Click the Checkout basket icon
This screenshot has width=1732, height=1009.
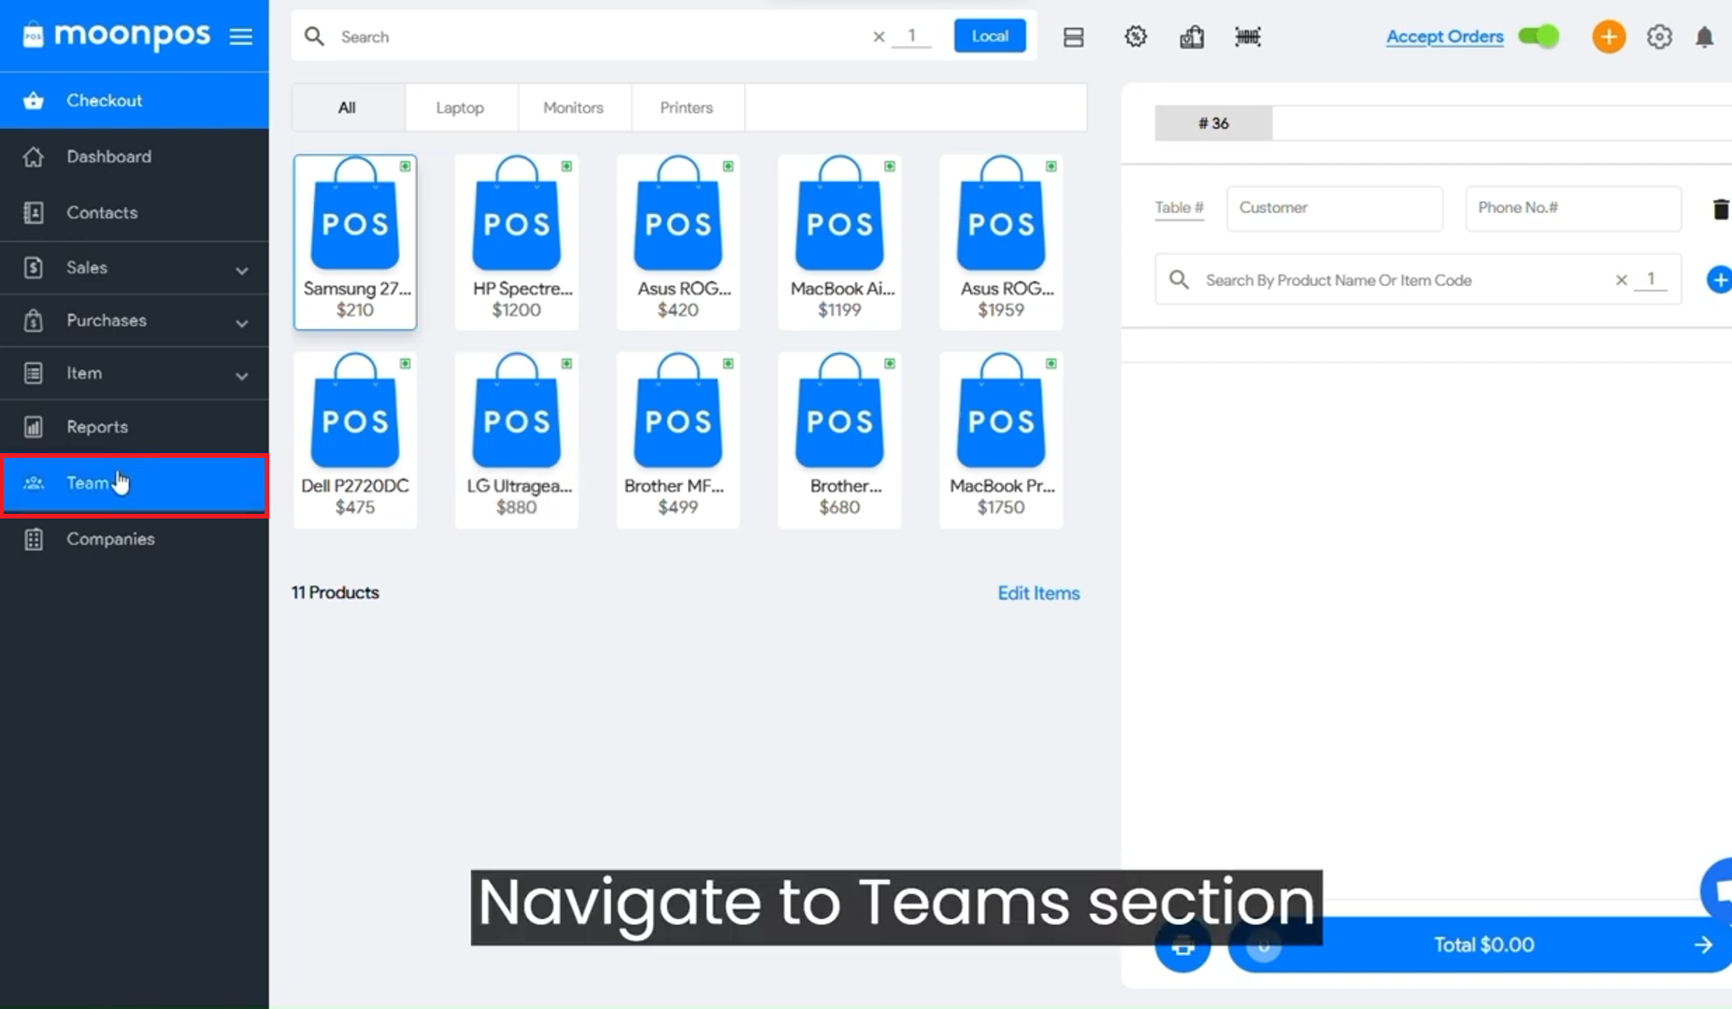click(34, 101)
